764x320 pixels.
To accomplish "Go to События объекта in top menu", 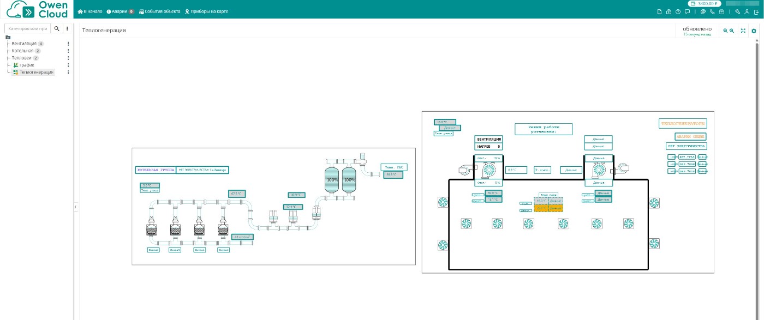I will [x=160, y=11].
